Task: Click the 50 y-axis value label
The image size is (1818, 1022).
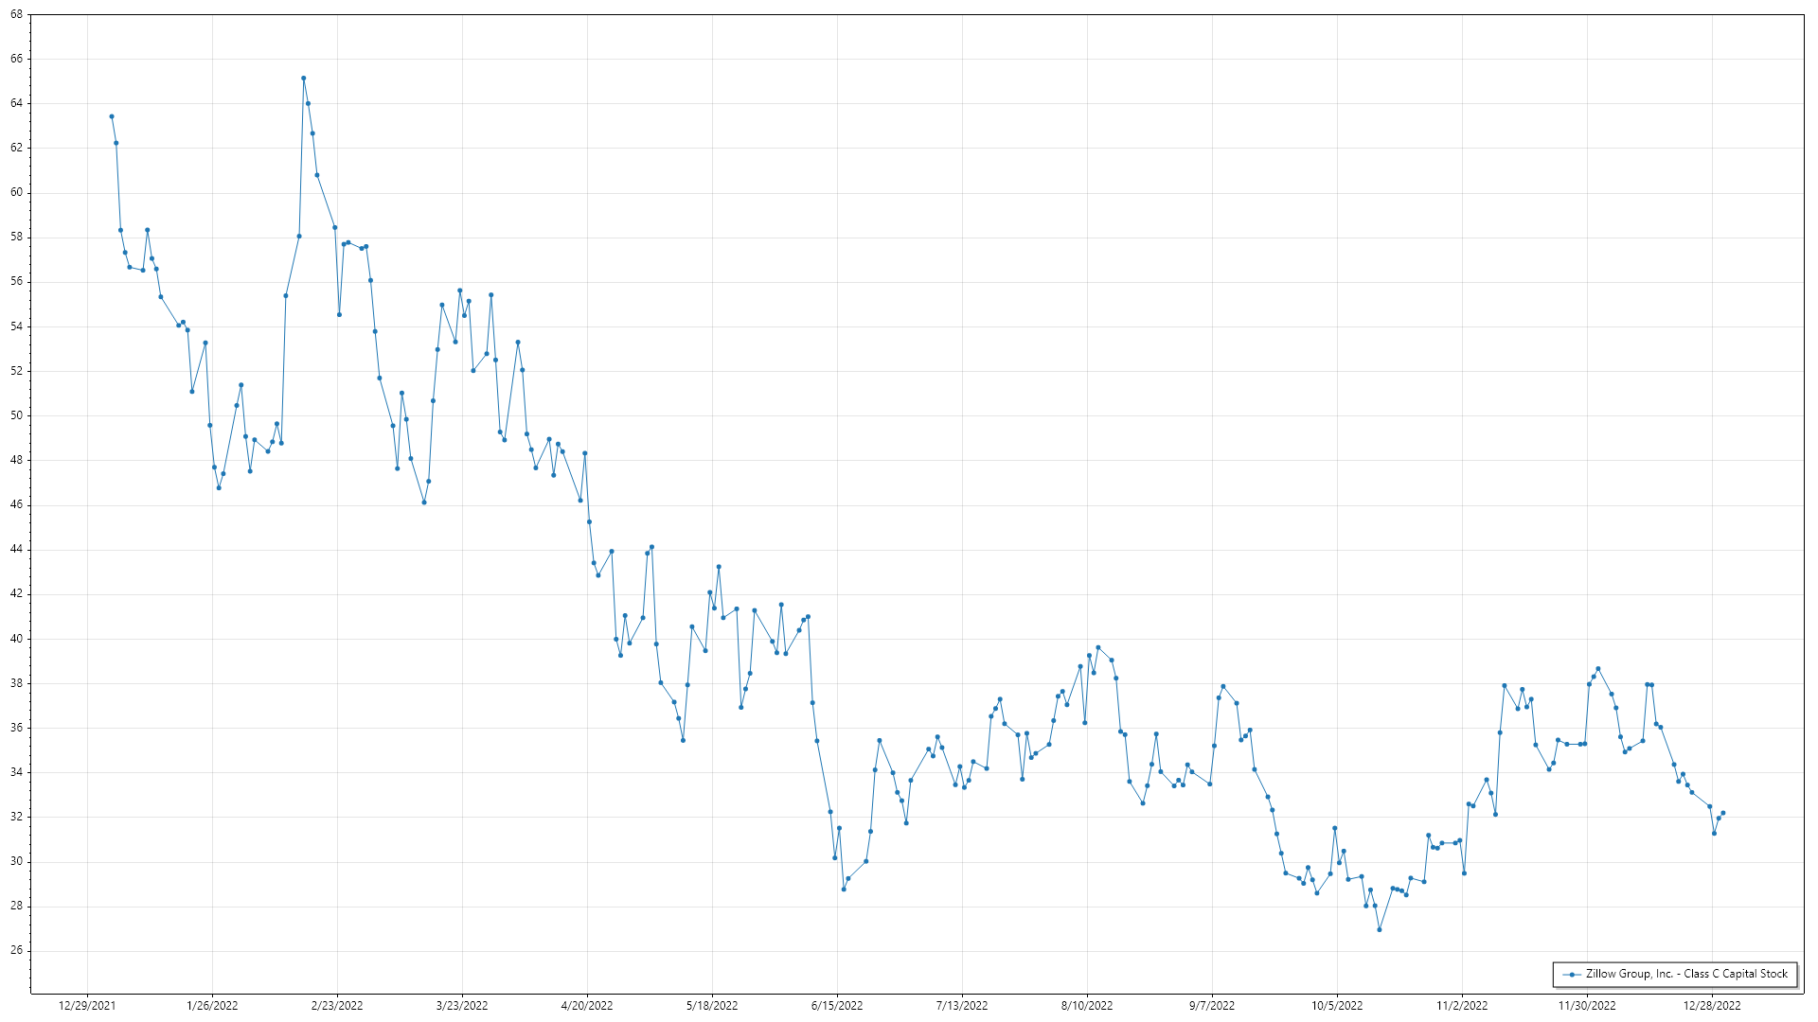Action: [x=16, y=415]
